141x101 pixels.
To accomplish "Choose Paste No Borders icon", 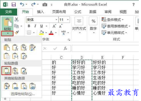I will pyautogui.click(x=7, y=56).
